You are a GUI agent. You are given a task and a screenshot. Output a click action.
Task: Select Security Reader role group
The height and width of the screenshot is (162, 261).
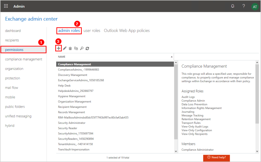click(x=115, y=128)
